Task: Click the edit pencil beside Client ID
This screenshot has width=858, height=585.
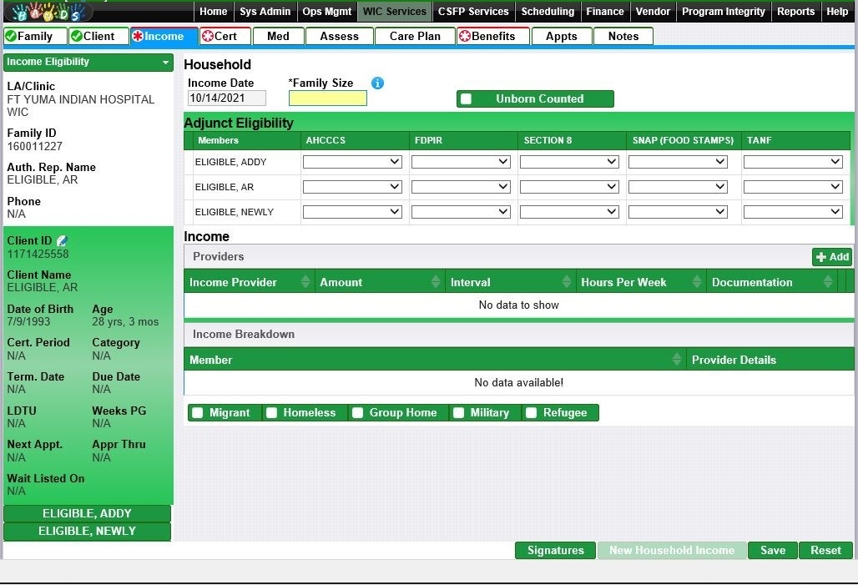Action: tap(62, 241)
